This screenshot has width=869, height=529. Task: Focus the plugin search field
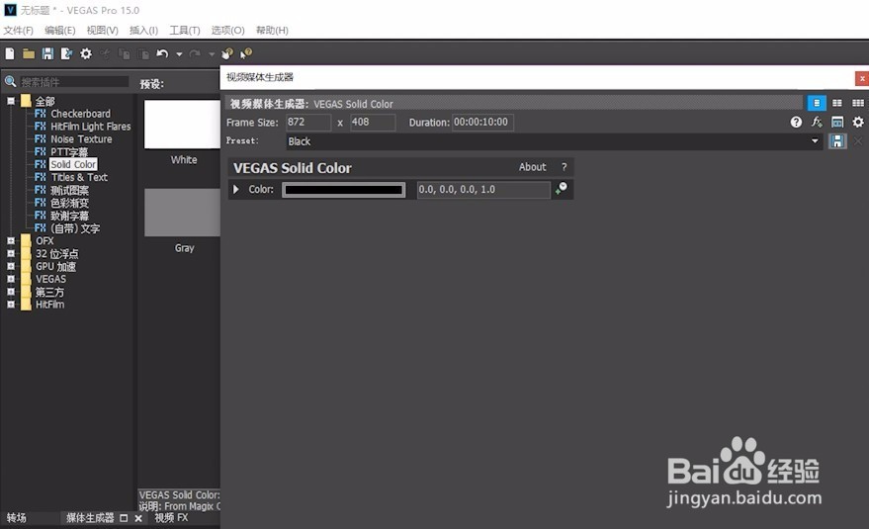coord(74,82)
